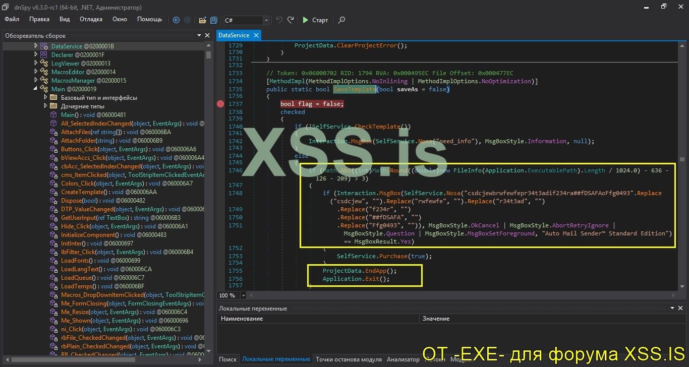Screen dimensions: 689x367
Task: Close the Локальные переменные panel
Action: pos(680,308)
